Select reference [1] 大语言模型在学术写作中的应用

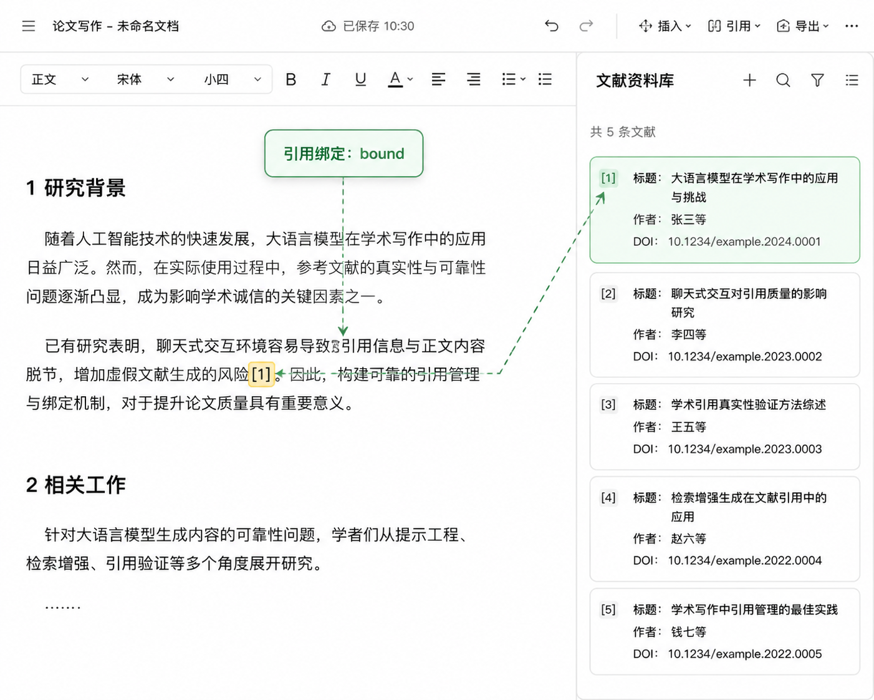[x=724, y=210]
